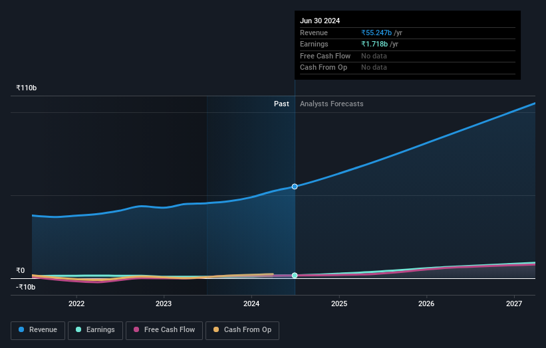The height and width of the screenshot is (348, 546).
Task: Click the Revenue row label in tooltip
Action: click(314, 33)
